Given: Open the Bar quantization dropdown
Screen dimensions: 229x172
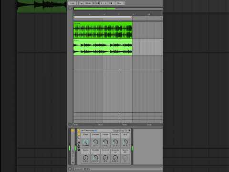Looking at the screenshot, I should click(120, 3).
